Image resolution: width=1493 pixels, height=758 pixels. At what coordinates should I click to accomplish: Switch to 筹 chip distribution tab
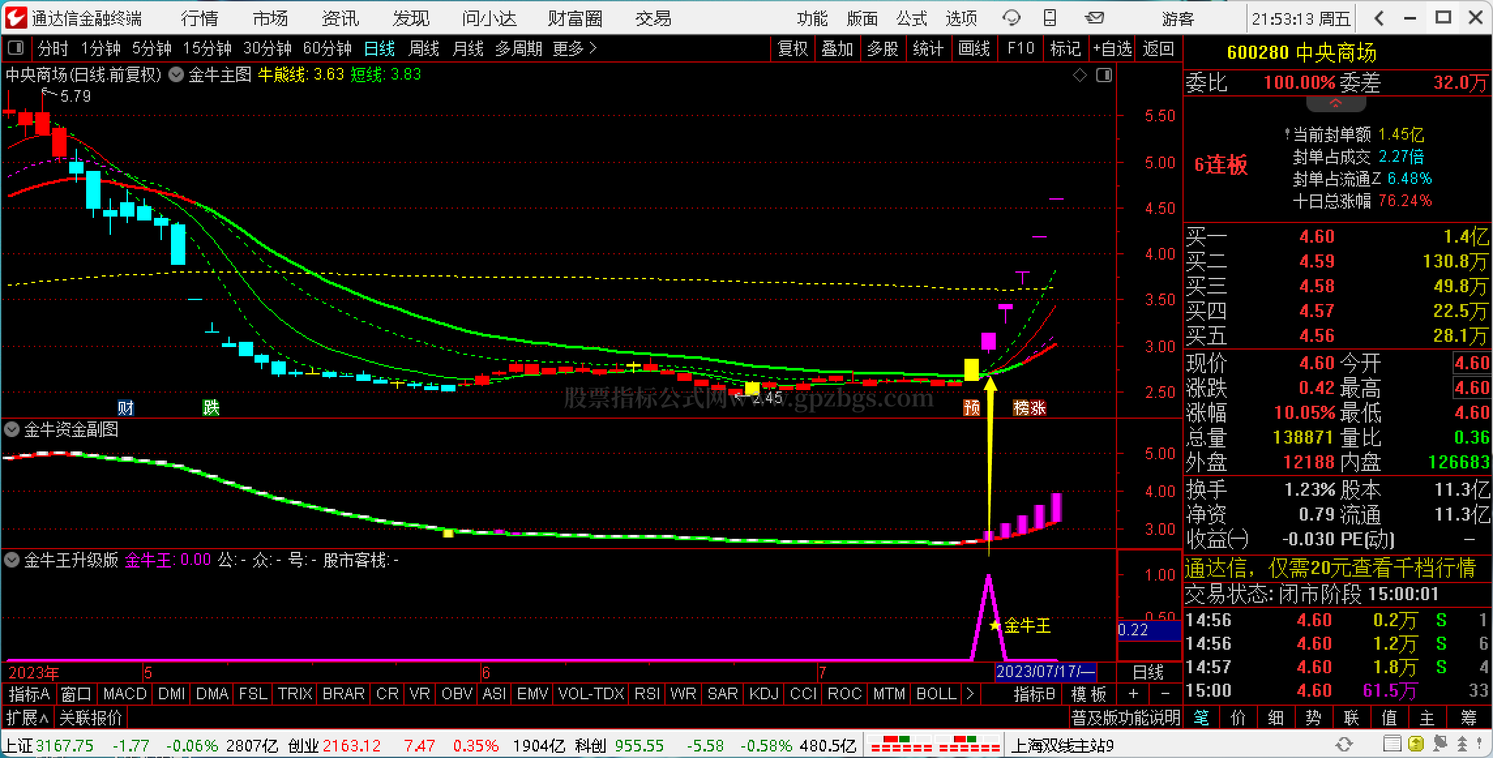pyautogui.click(x=1469, y=718)
